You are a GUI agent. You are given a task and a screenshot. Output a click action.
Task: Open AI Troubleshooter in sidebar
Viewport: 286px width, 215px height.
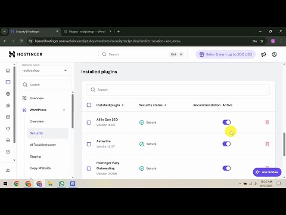[43, 145]
